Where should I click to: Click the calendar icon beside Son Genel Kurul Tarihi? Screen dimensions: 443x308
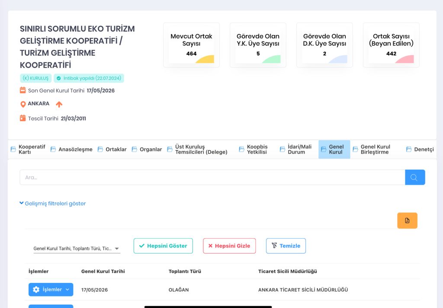pos(22,90)
